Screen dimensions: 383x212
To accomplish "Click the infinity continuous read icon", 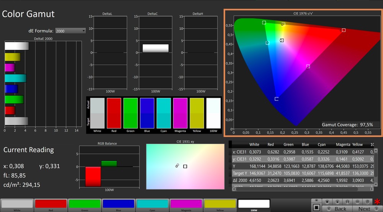I will [357, 202].
